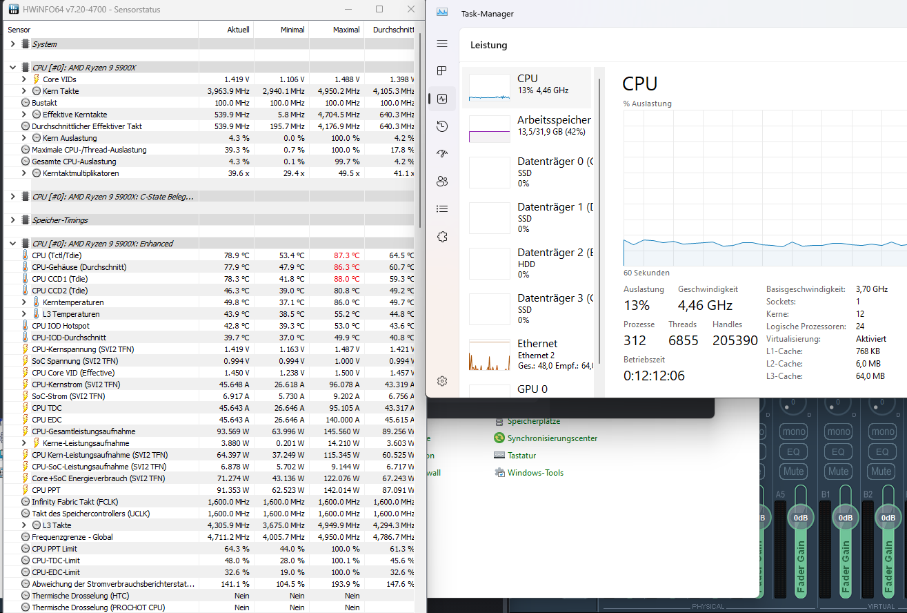
Task: Expand the Kern Takte sensor row
Action: click(x=26, y=91)
